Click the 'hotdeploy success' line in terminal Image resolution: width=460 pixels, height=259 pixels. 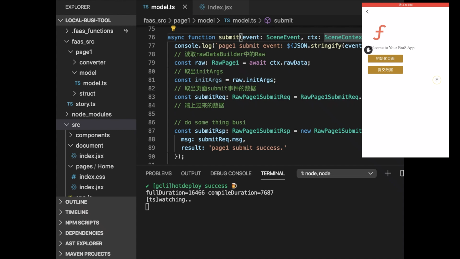pyautogui.click(x=191, y=186)
